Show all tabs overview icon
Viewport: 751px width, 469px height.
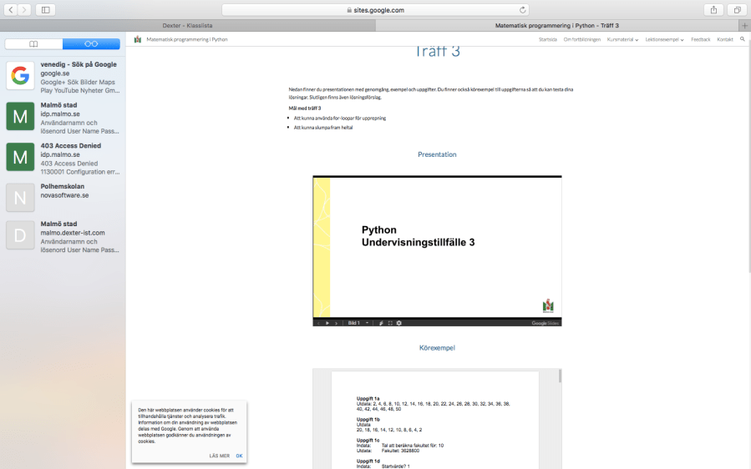click(737, 10)
